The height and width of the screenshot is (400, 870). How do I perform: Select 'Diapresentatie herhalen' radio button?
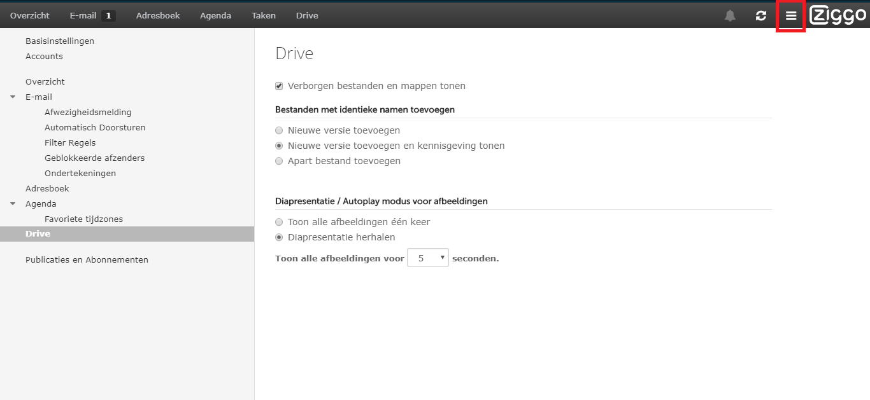tap(279, 237)
